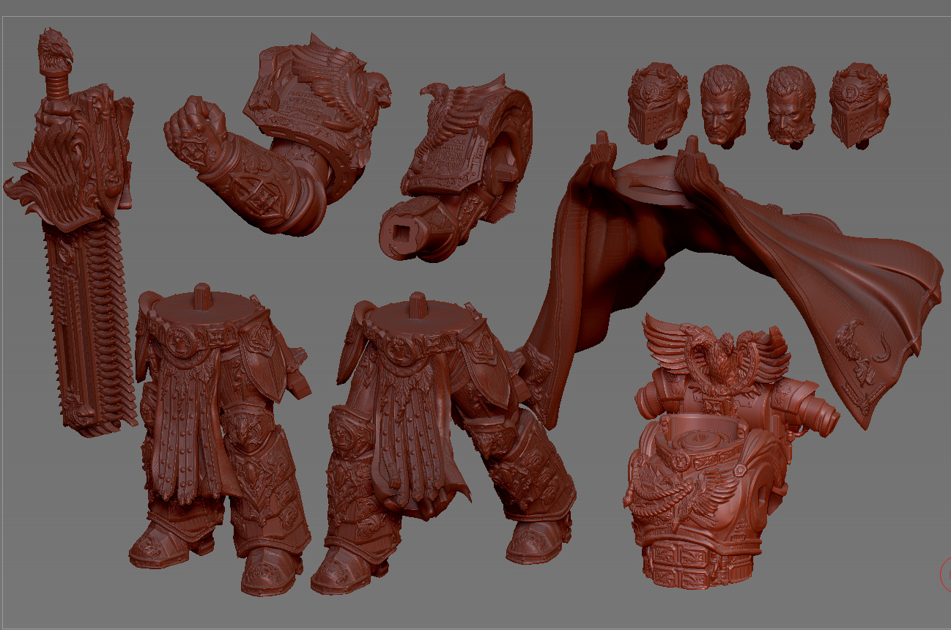This screenshot has height=630, width=951.
Task: Select the clean-shaven bare head model
Action: tap(725, 105)
